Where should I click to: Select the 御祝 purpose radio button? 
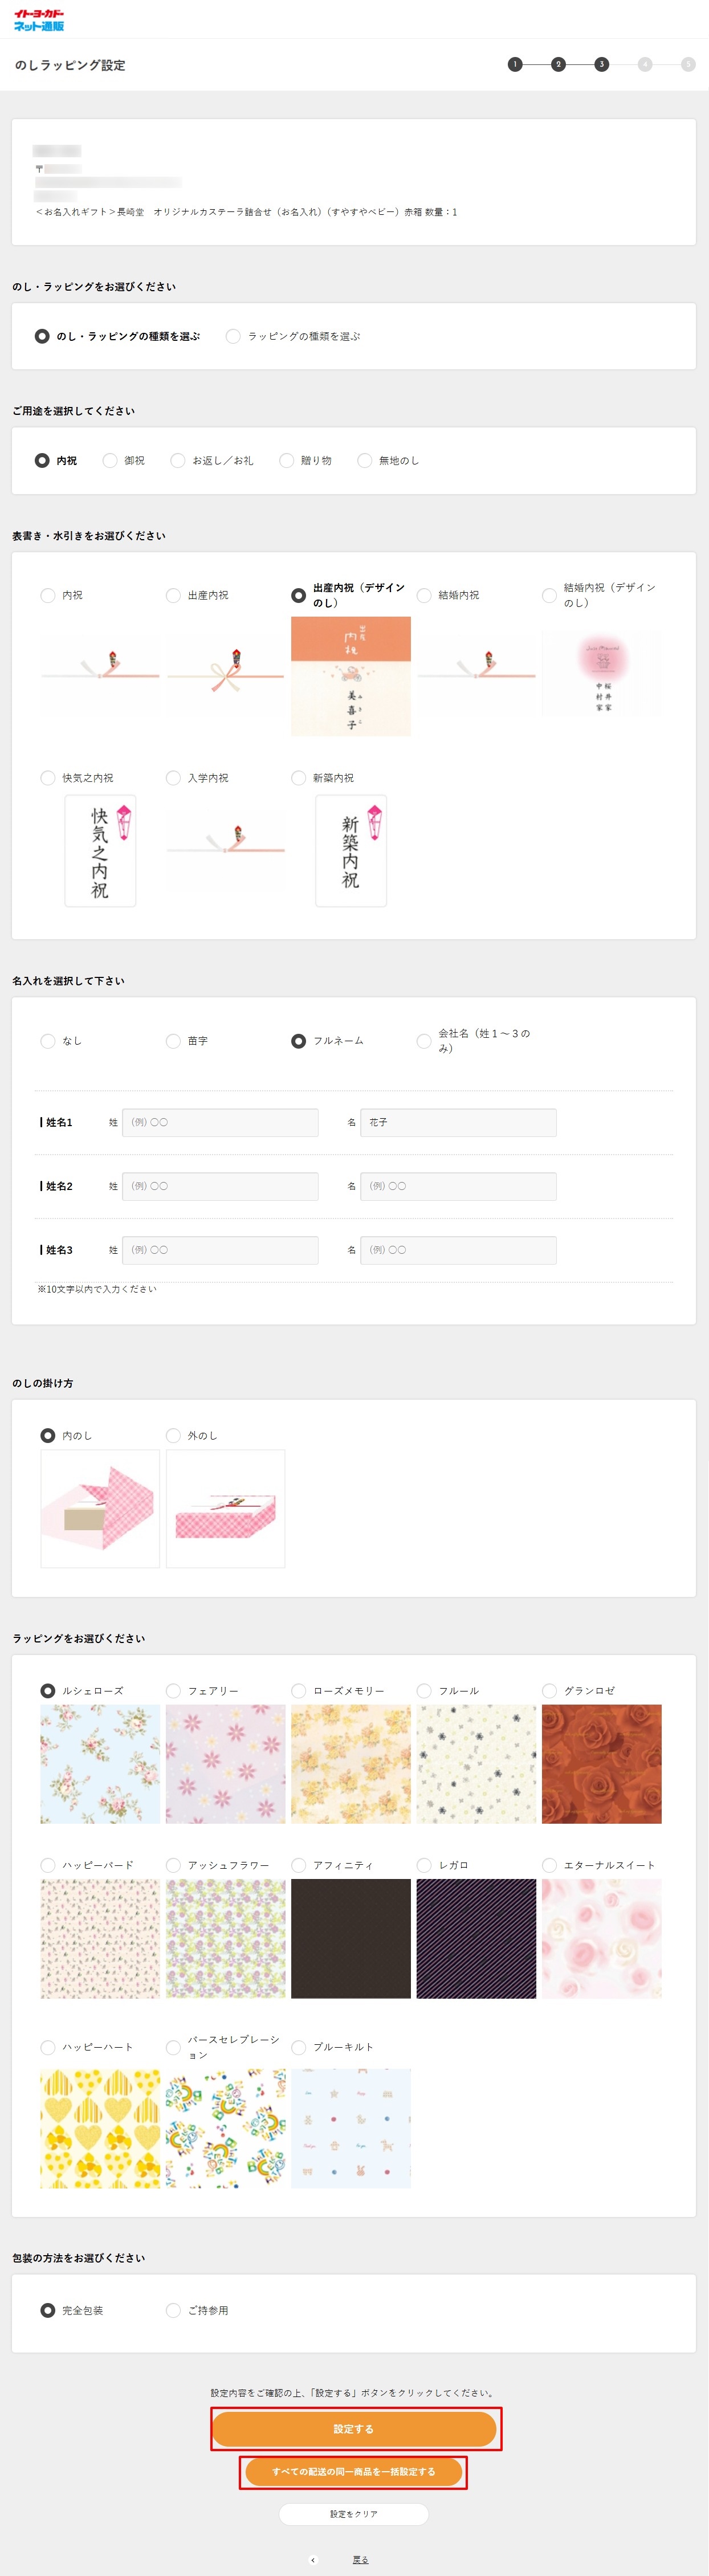110,461
